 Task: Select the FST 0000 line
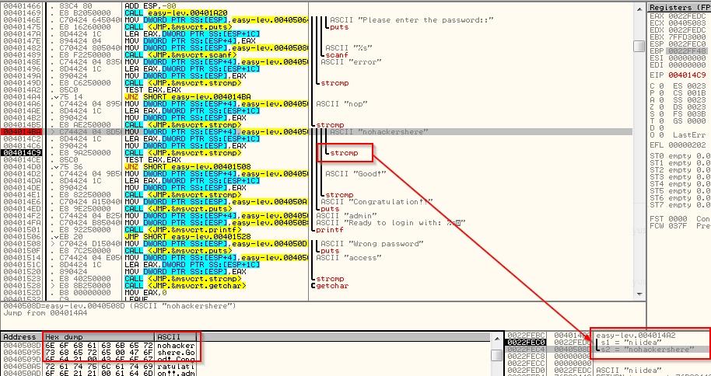click(x=680, y=219)
